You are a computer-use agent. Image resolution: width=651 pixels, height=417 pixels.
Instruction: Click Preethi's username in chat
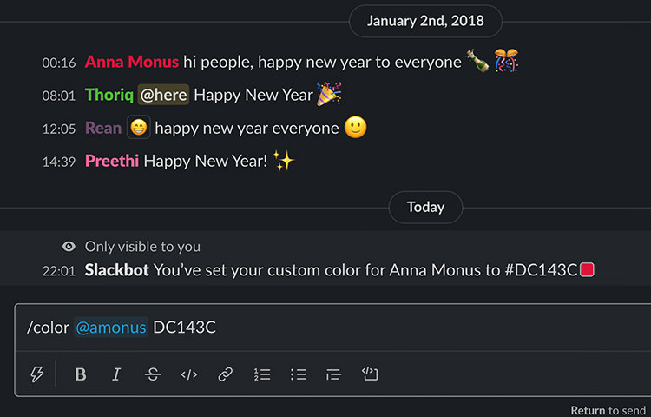click(112, 161)
